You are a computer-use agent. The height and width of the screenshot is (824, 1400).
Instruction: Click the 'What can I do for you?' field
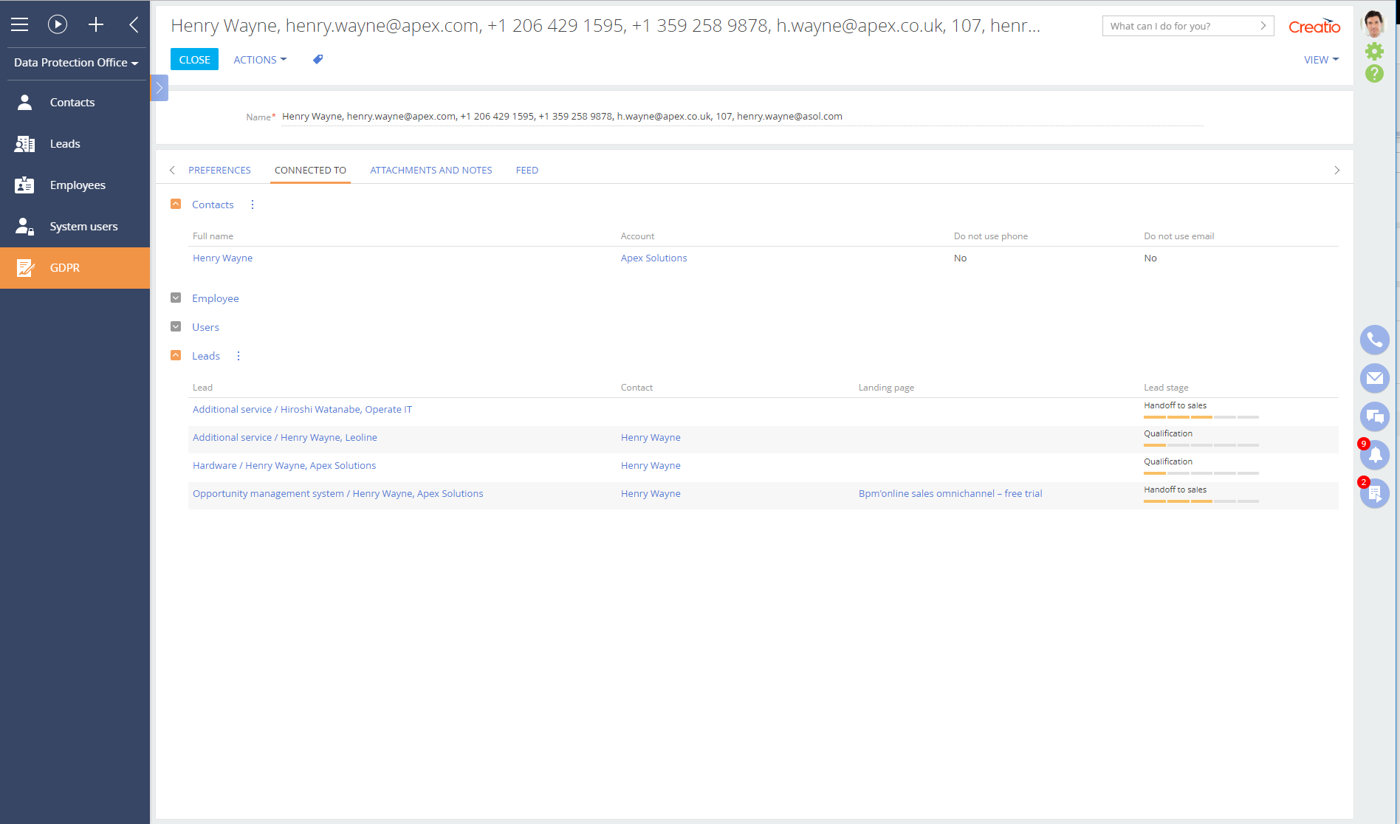(x=1181, y=26)
